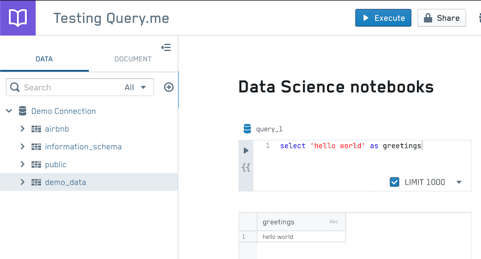Screen dimensions: 481x259
Task: Insert a parameter with the curly braces icon
Action: pyautogui.click(x=246, y=167)
